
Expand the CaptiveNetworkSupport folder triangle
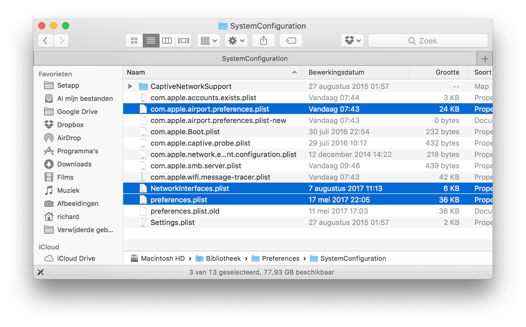(x=130, y=86)
